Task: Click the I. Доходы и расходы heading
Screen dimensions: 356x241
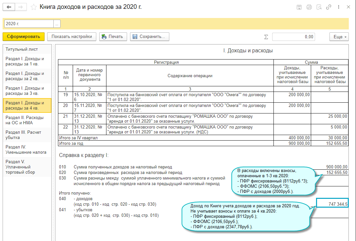Action: coord(248,51)
